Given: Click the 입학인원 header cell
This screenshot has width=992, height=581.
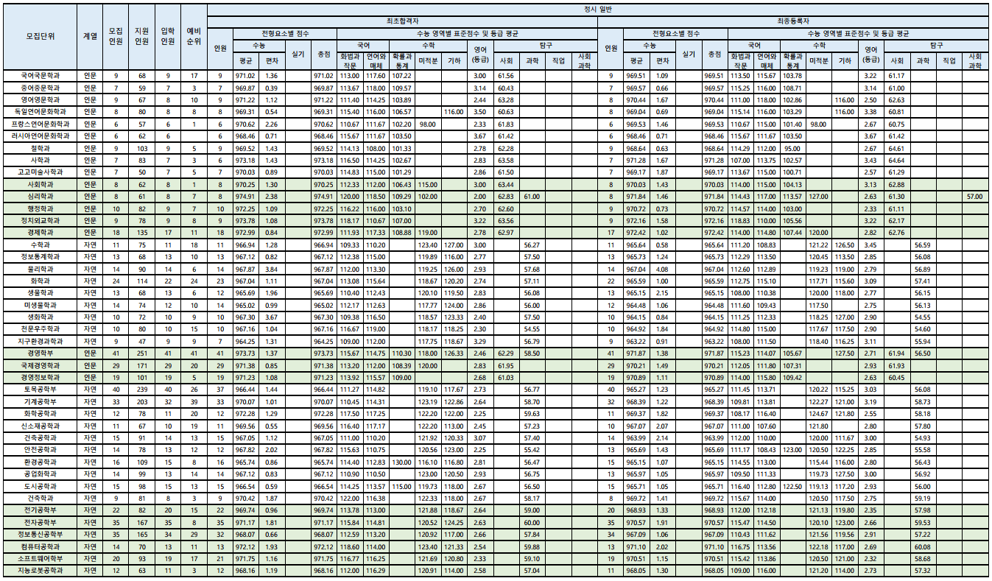Looking at the screenshot, I should [168, 36].
